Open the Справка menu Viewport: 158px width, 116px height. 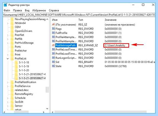[x=54, y=10]
